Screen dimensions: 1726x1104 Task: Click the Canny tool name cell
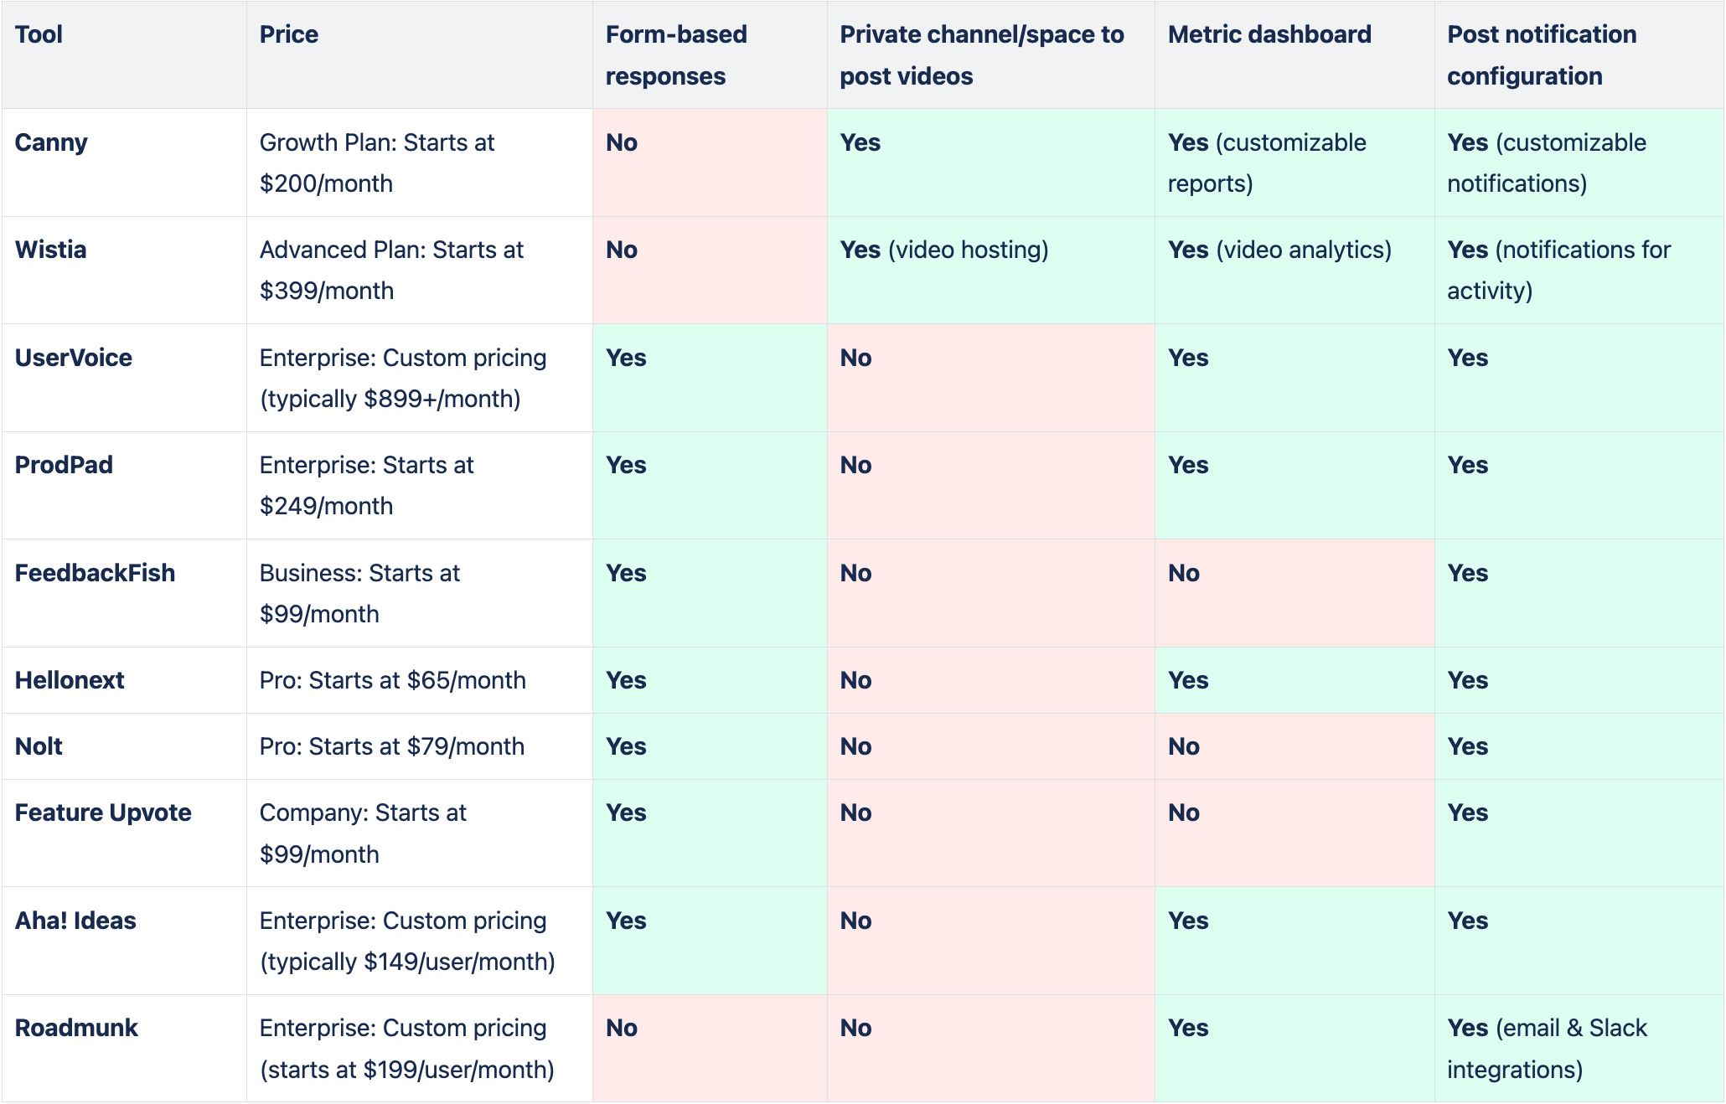pyautogui.click(x=51, y=142)
